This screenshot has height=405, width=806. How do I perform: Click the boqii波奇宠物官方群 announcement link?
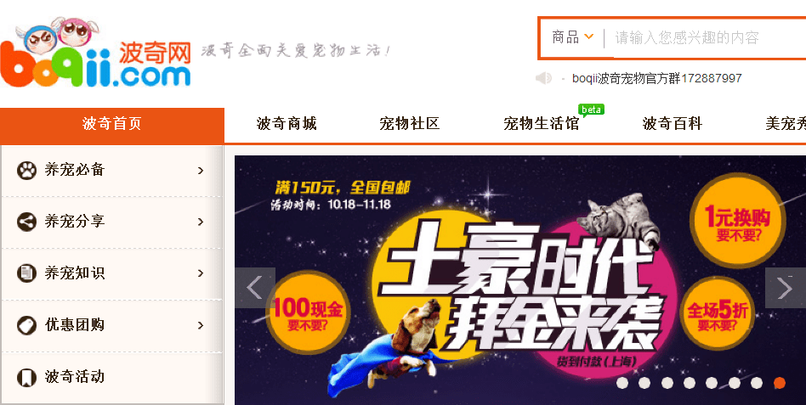click(x=657, y=78)
